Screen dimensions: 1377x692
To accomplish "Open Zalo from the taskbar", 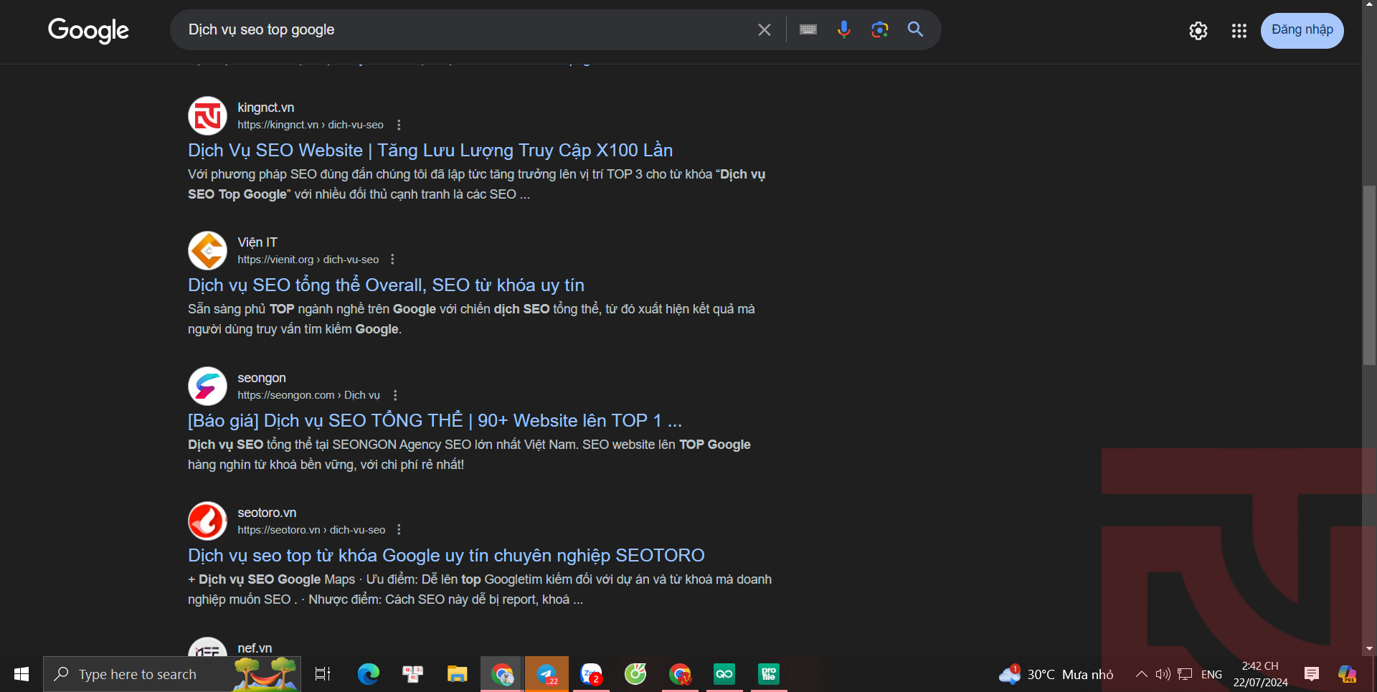I will (591, 674).
